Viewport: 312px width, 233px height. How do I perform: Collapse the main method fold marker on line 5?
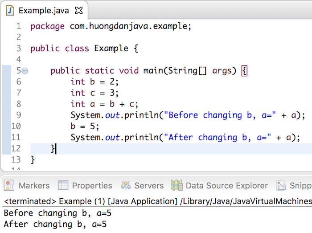(x=25, y=71)
